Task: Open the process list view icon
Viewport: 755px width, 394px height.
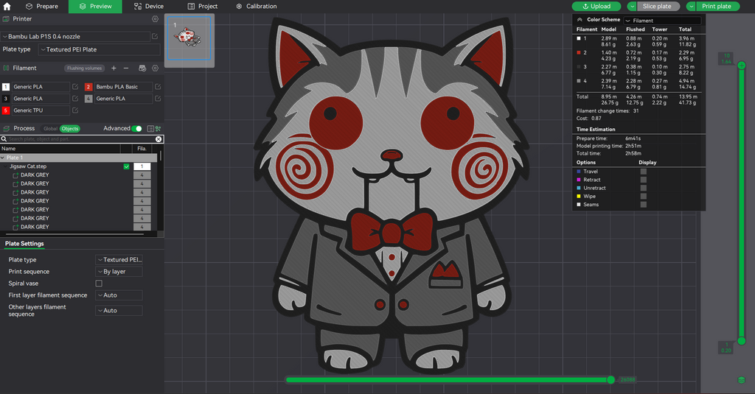Action: pyautogui.click(x=150, y=128)
